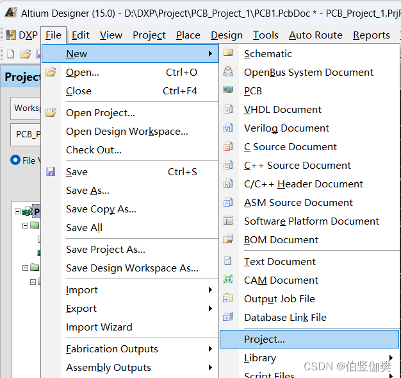Select the File View radio button

pos(15,160)
